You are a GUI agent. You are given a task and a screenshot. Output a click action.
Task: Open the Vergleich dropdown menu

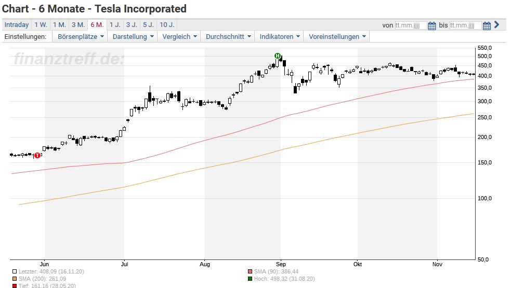[179, 37]
